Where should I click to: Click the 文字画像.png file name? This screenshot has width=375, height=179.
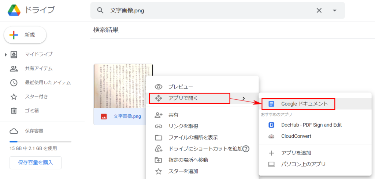coord(127,117)
